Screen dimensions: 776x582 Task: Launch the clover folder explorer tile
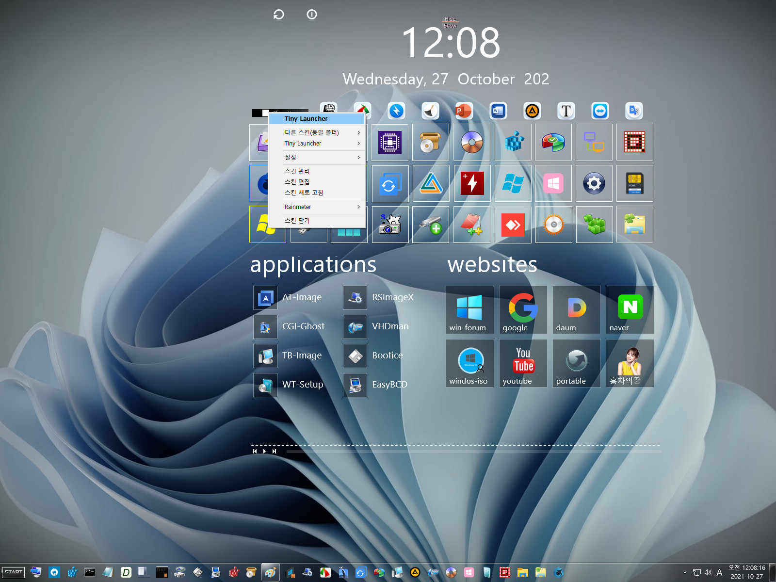point(635,224)
